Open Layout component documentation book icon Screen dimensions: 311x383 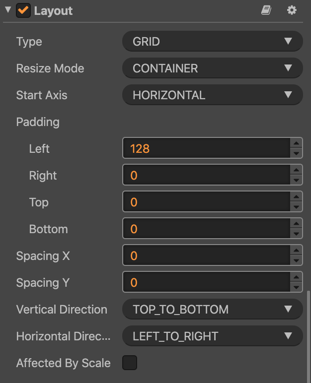pyautogui.click(x=266, y=10)
